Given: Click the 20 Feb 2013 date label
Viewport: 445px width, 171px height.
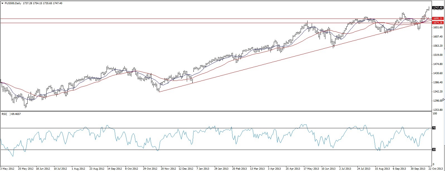Looking at the screenshot, I should tap(240, 169).
